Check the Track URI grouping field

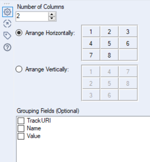pos(21,121)
